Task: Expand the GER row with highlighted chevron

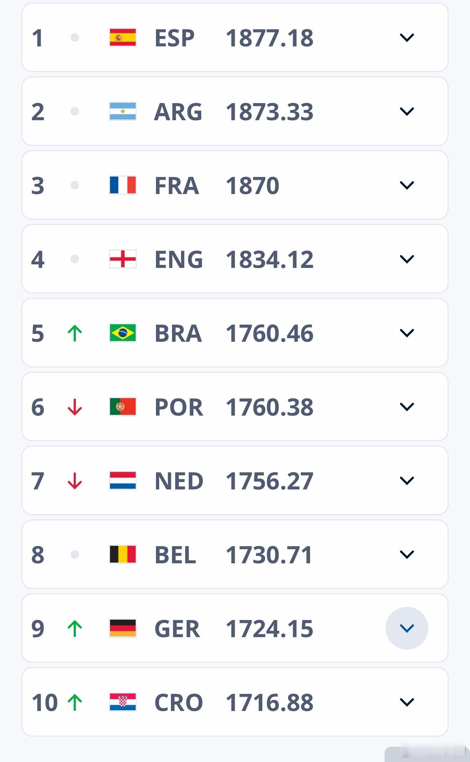Action: [407, 628]
